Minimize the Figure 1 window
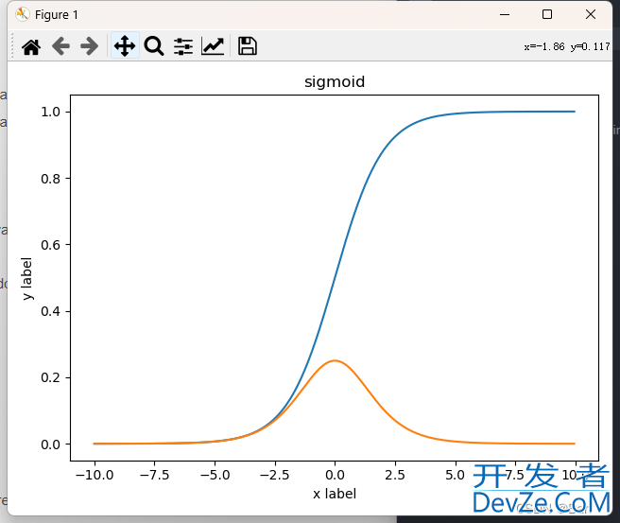 point(505,14)
